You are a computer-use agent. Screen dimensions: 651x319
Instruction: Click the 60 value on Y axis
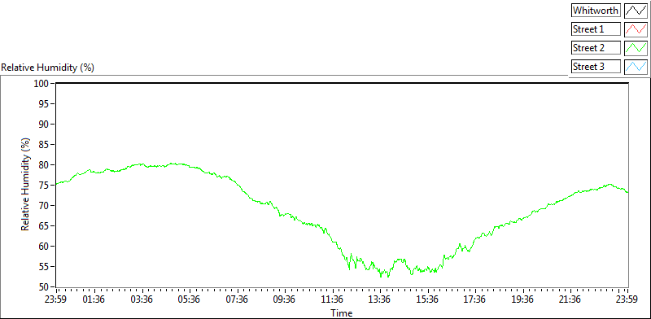(x=44, y=247)
